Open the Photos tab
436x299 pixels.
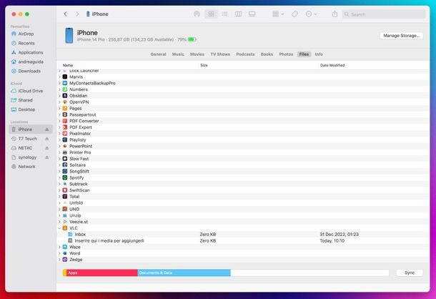pyautogui.click(x=286, y=54)
